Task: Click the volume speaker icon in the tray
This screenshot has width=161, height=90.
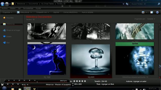Action: coord(144,89)
